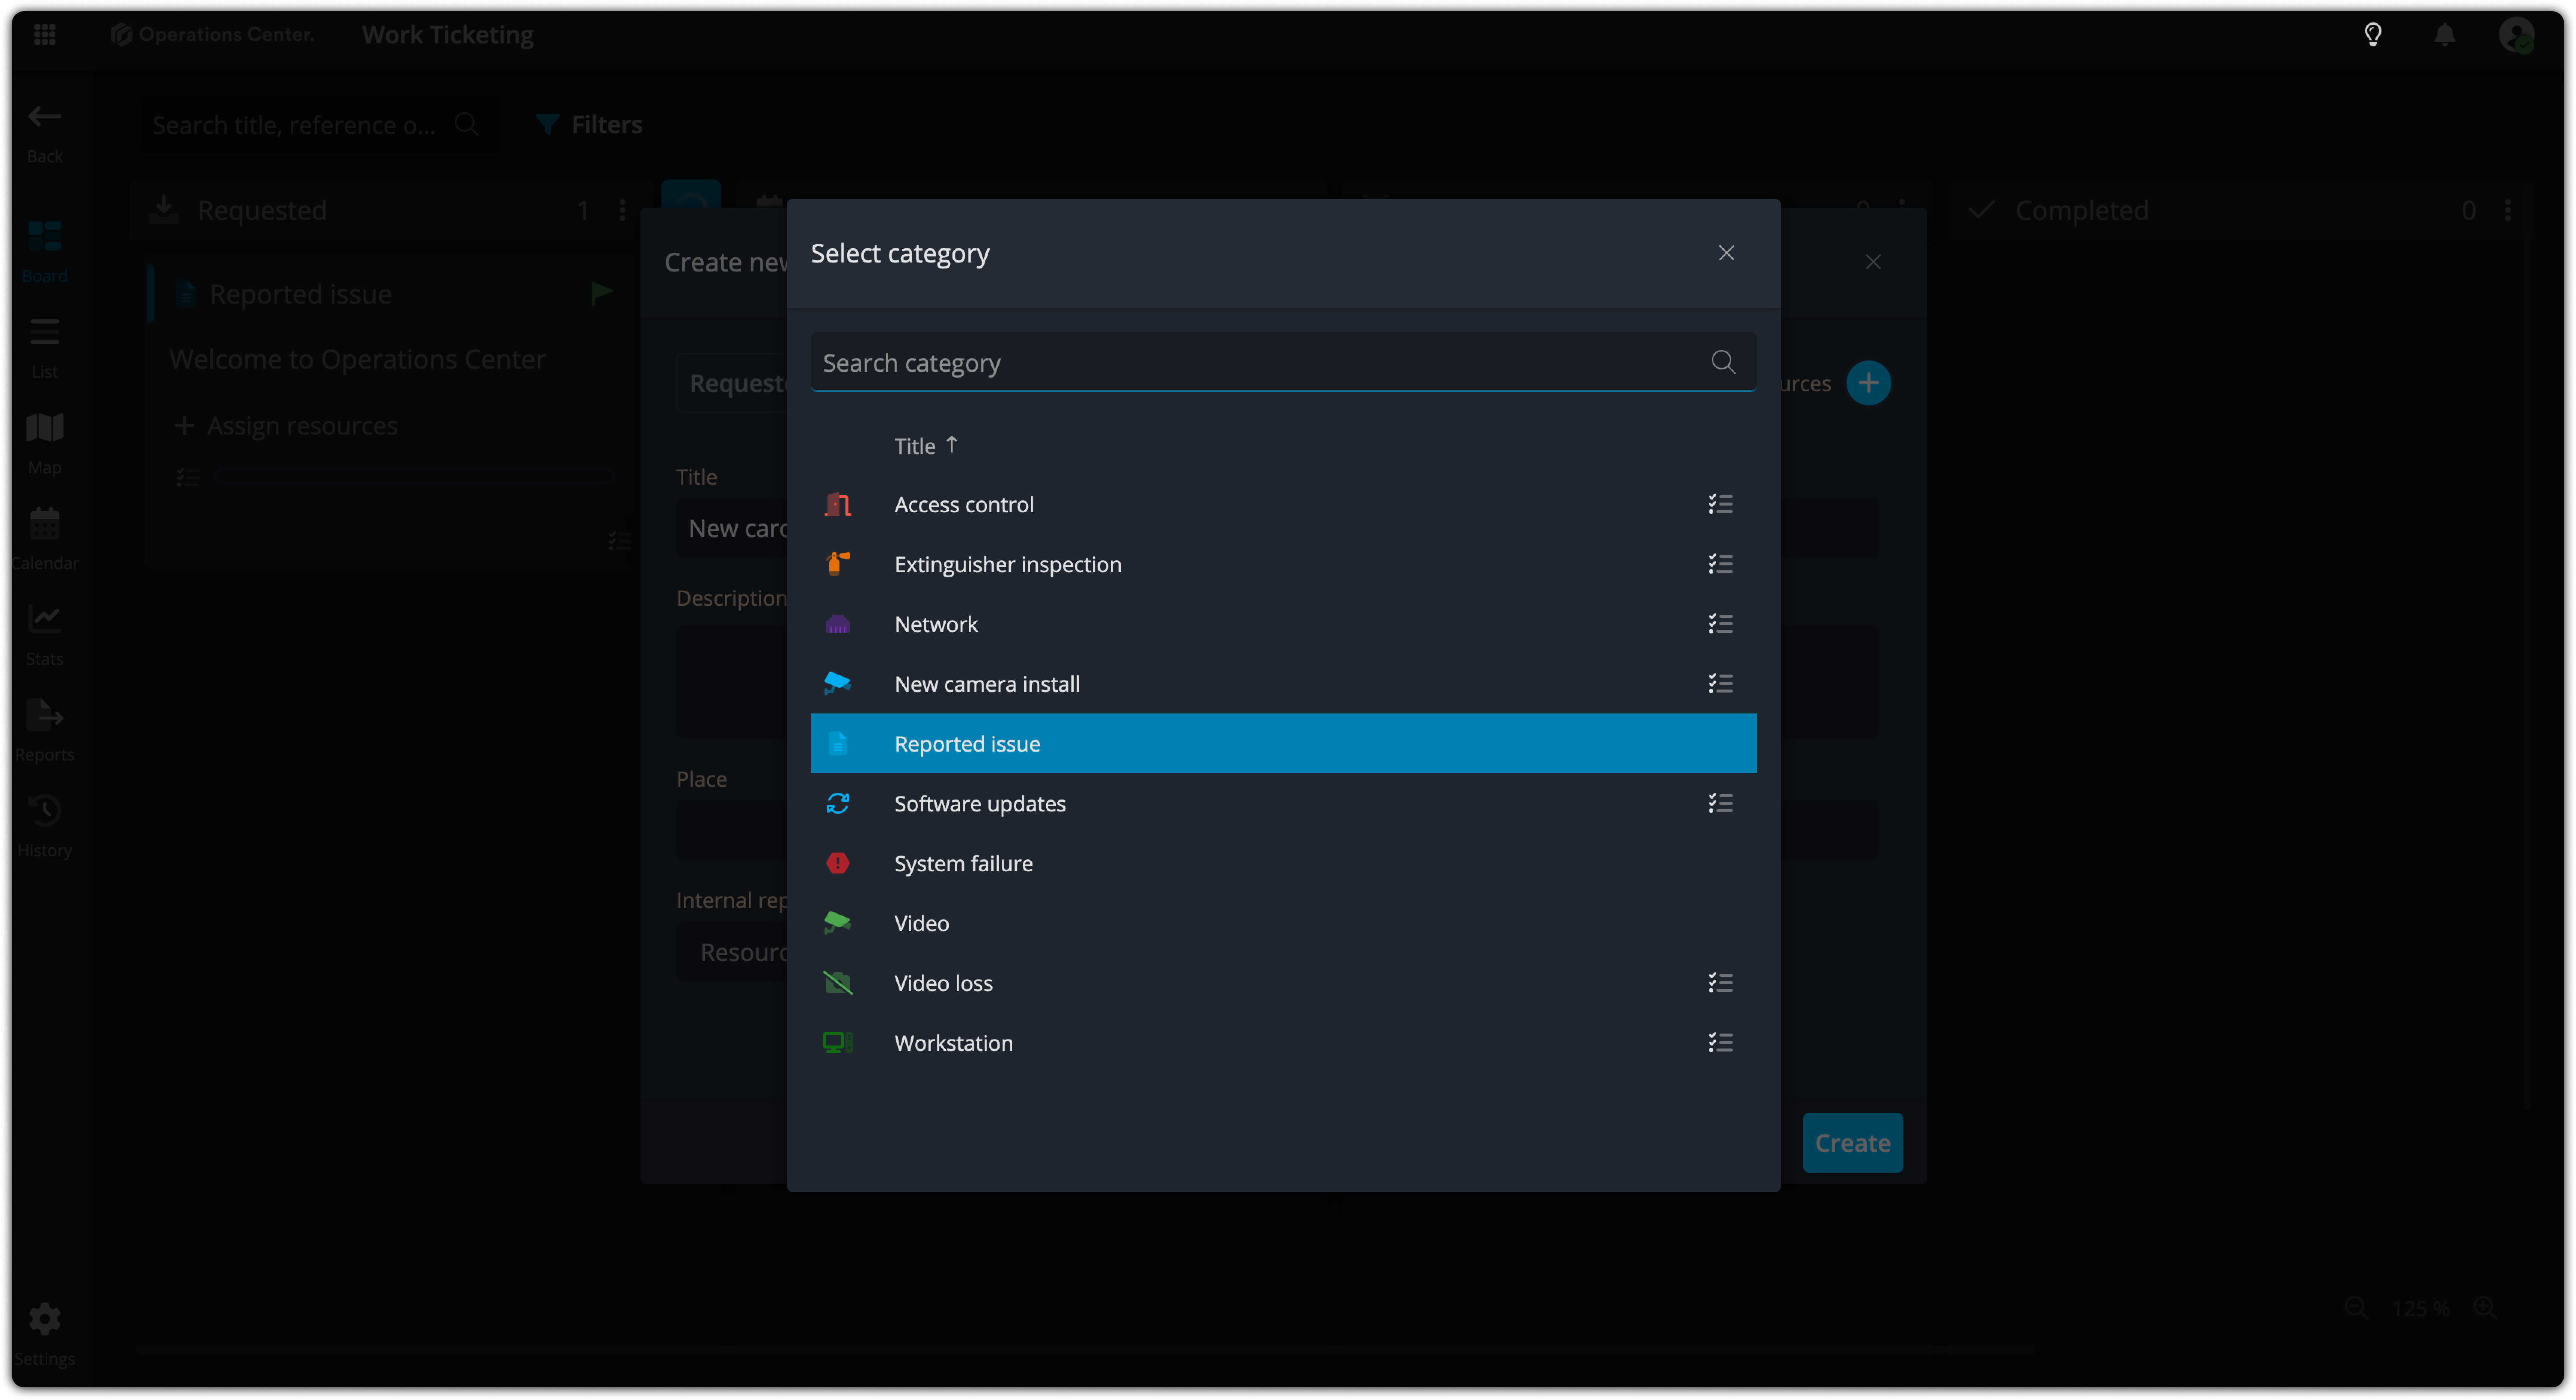Open checklist icon for New camera install
The height and width of the screenshot is (1400, 2576).
coord(1720,684)
